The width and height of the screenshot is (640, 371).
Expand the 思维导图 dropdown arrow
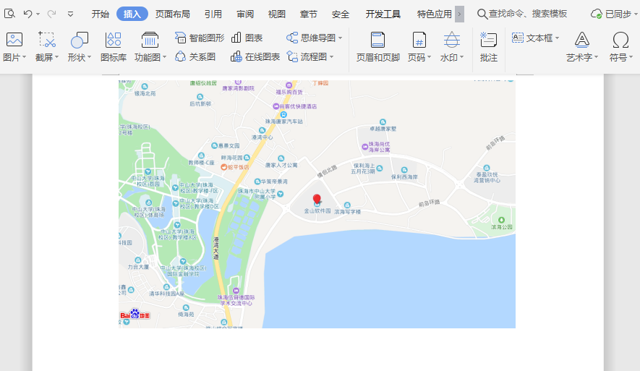(341, 38)
